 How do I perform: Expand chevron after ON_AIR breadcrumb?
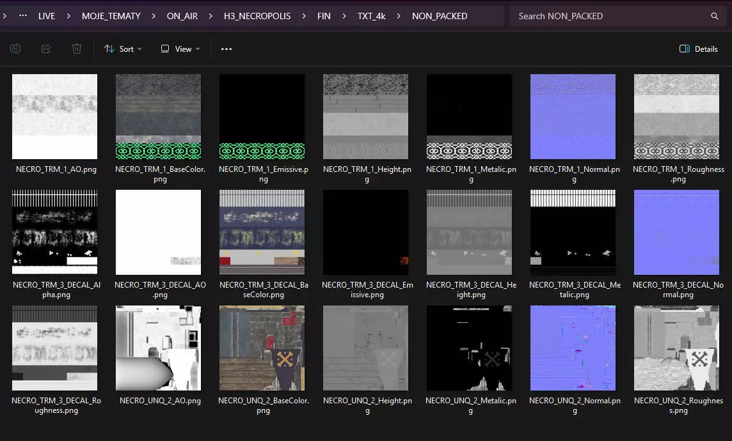pyautogui.click(x=211, y=16)
